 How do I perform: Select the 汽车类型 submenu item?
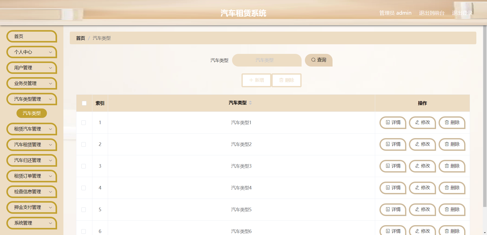tap(32, 113)
